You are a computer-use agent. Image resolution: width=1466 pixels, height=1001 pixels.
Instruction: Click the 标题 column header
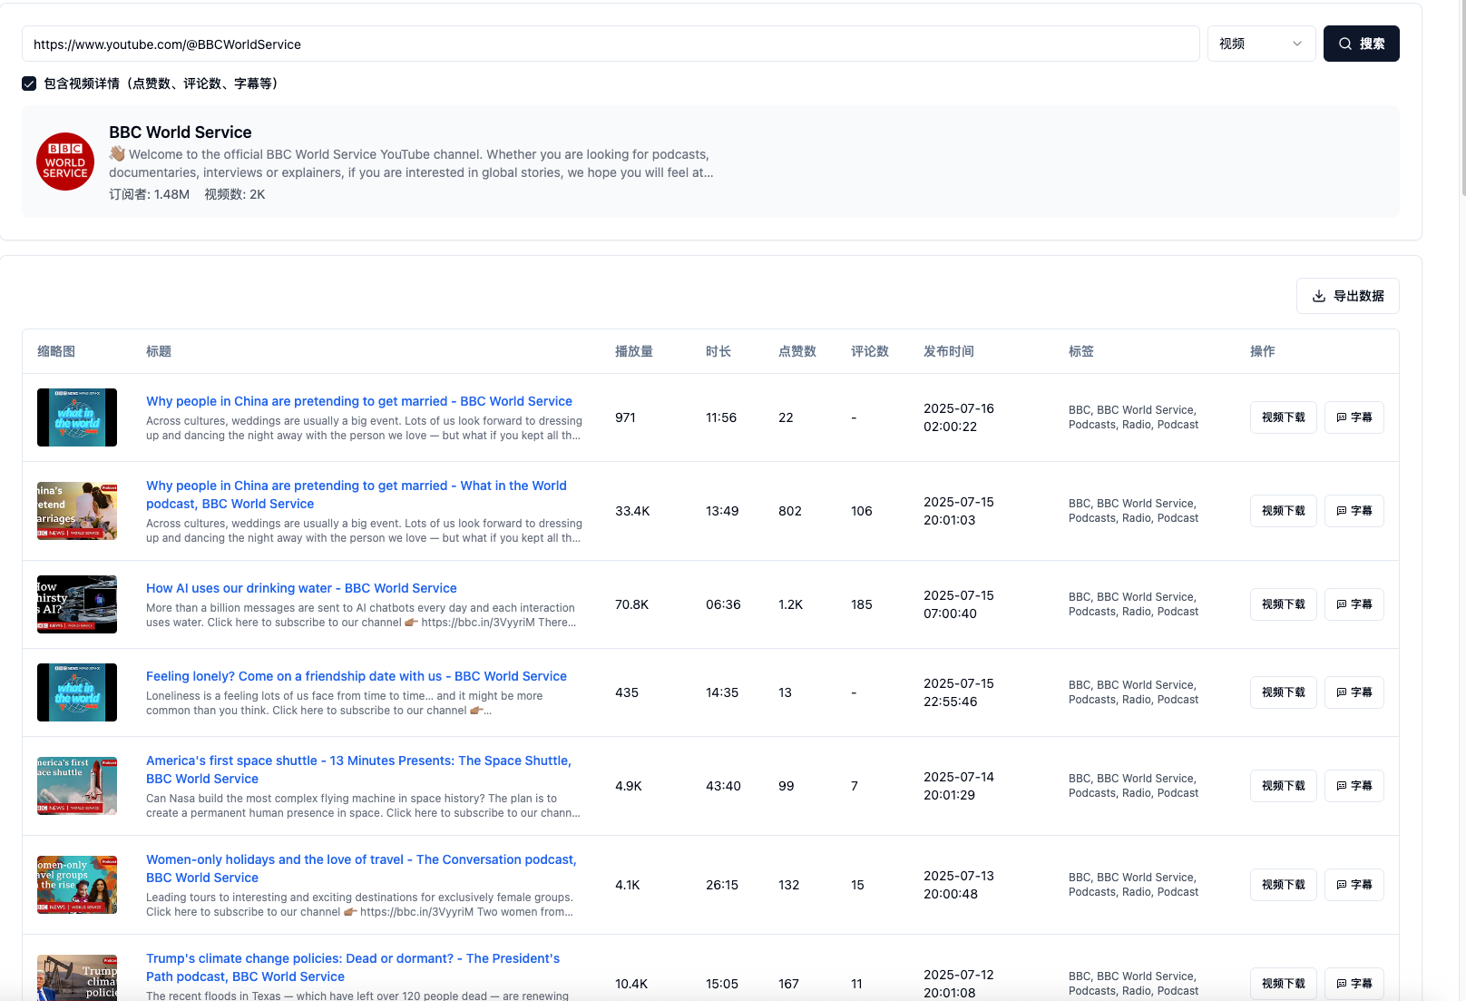(x=158, y=351)
